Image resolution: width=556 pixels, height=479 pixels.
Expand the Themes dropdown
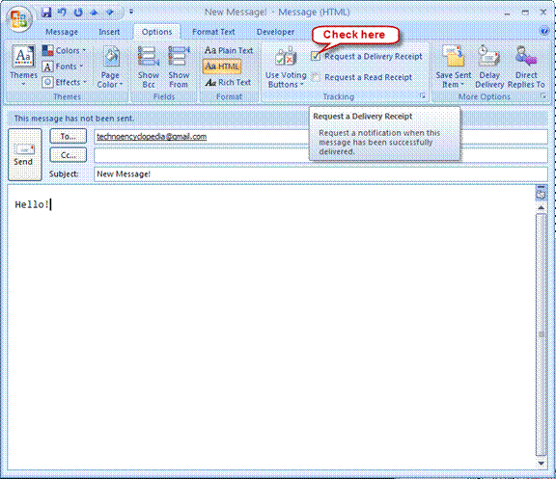click(x=23, y=67)
